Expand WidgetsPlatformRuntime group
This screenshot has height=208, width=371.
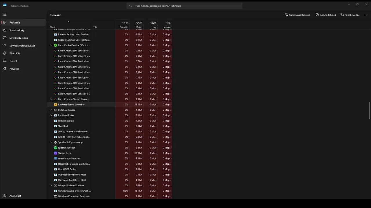tap(51, 185)
